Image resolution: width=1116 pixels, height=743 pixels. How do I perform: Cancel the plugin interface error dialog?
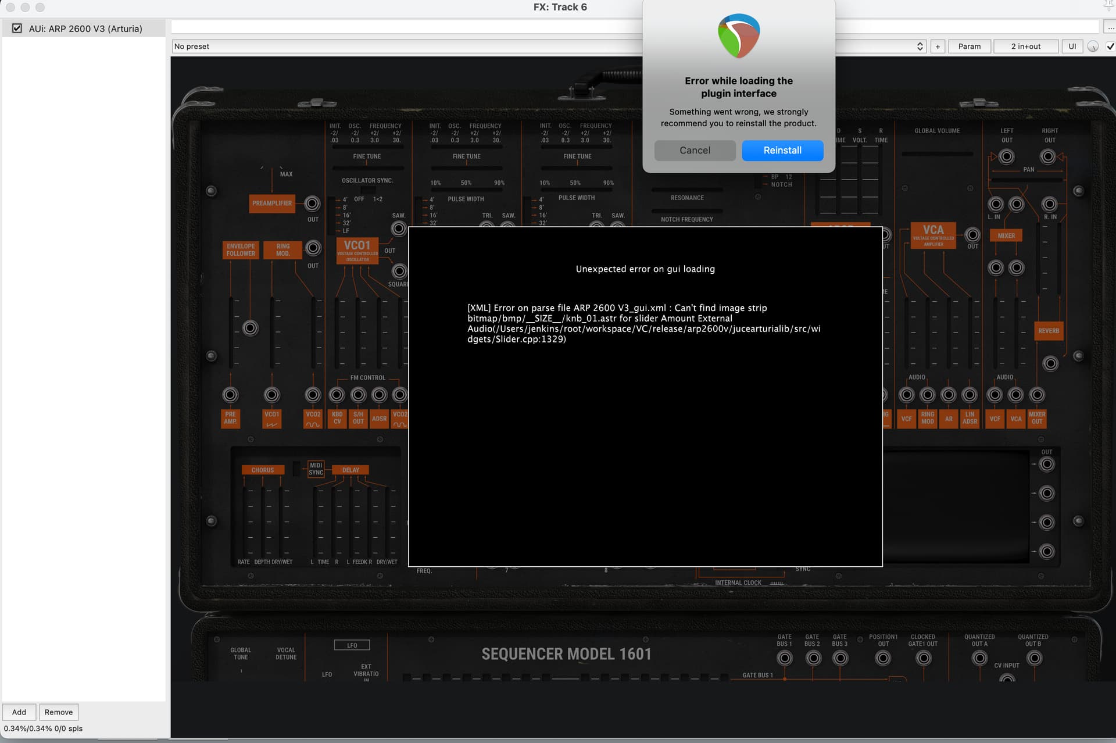click(x=695, y=150)
